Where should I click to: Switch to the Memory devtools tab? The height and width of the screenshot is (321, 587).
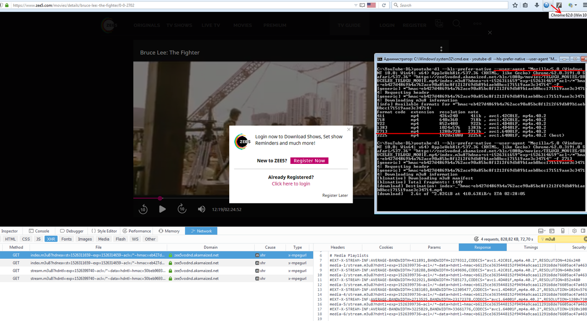(x=169, y=231)
